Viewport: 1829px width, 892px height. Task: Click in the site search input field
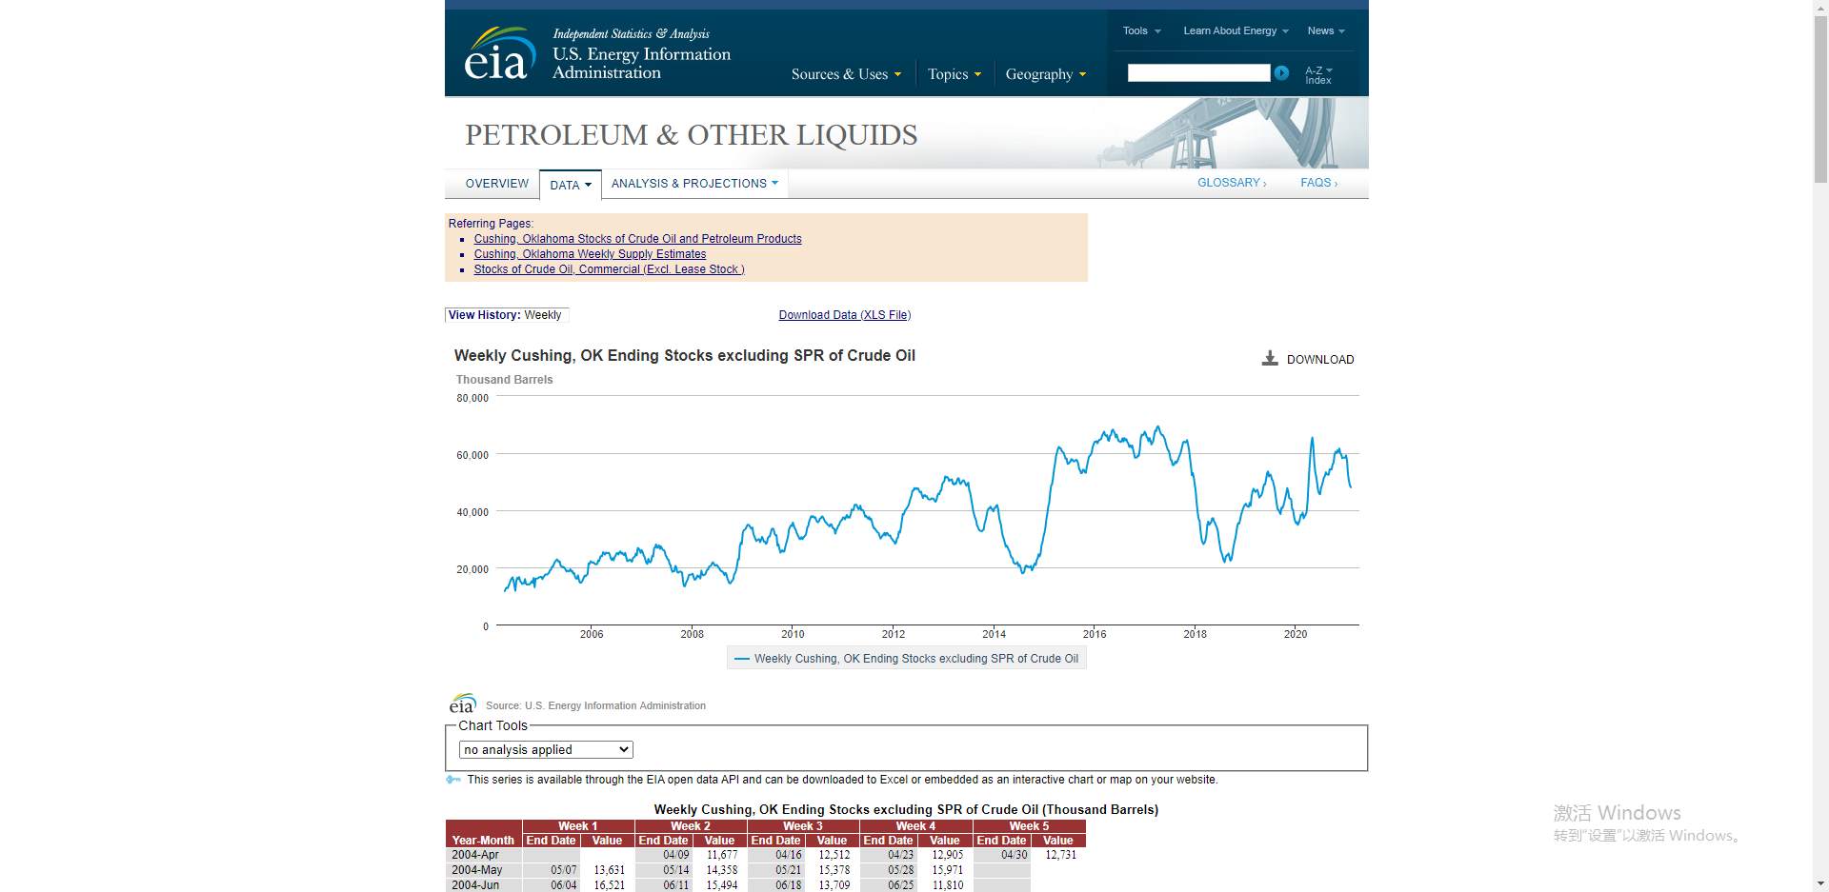pyautogui.click(x=1198, y=73)
